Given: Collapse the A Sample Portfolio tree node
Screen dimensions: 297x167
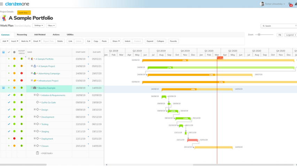Looking at the screenshot, I should [29, 59].
